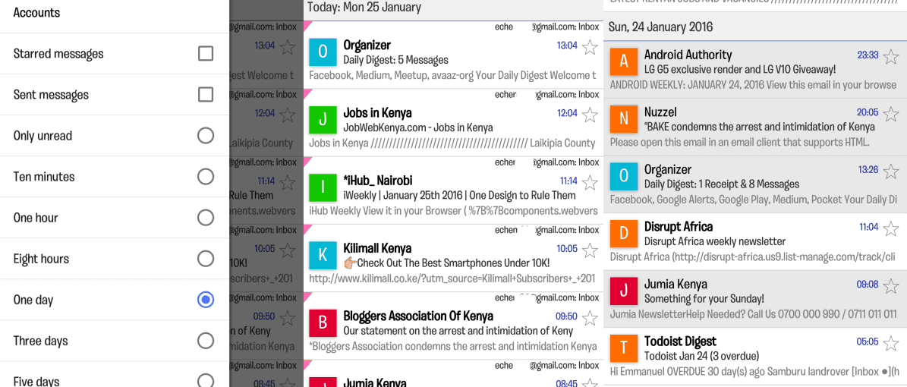Image resolution: width=907 pixels, height=387 pixels.
Task: Click the selected One day radio button
Action: coord(206,300)
